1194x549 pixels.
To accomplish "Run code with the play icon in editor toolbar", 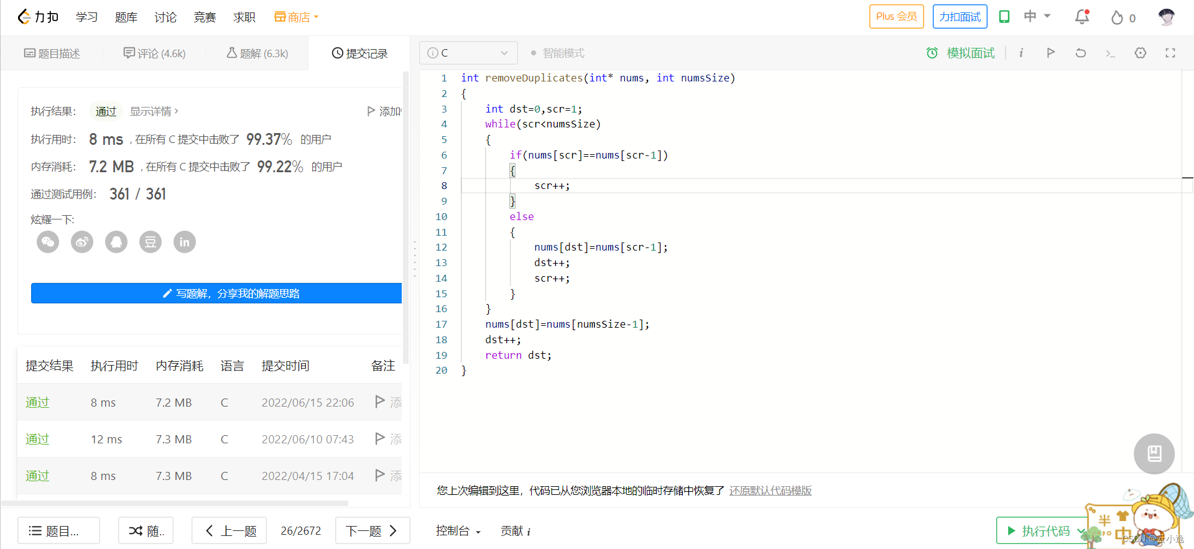I will (1050, 53).
